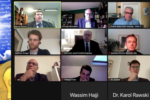The height and width of the screenshot is (100, 150).
Task: Select Frank Adam's video tile
Action: point(129,15)
